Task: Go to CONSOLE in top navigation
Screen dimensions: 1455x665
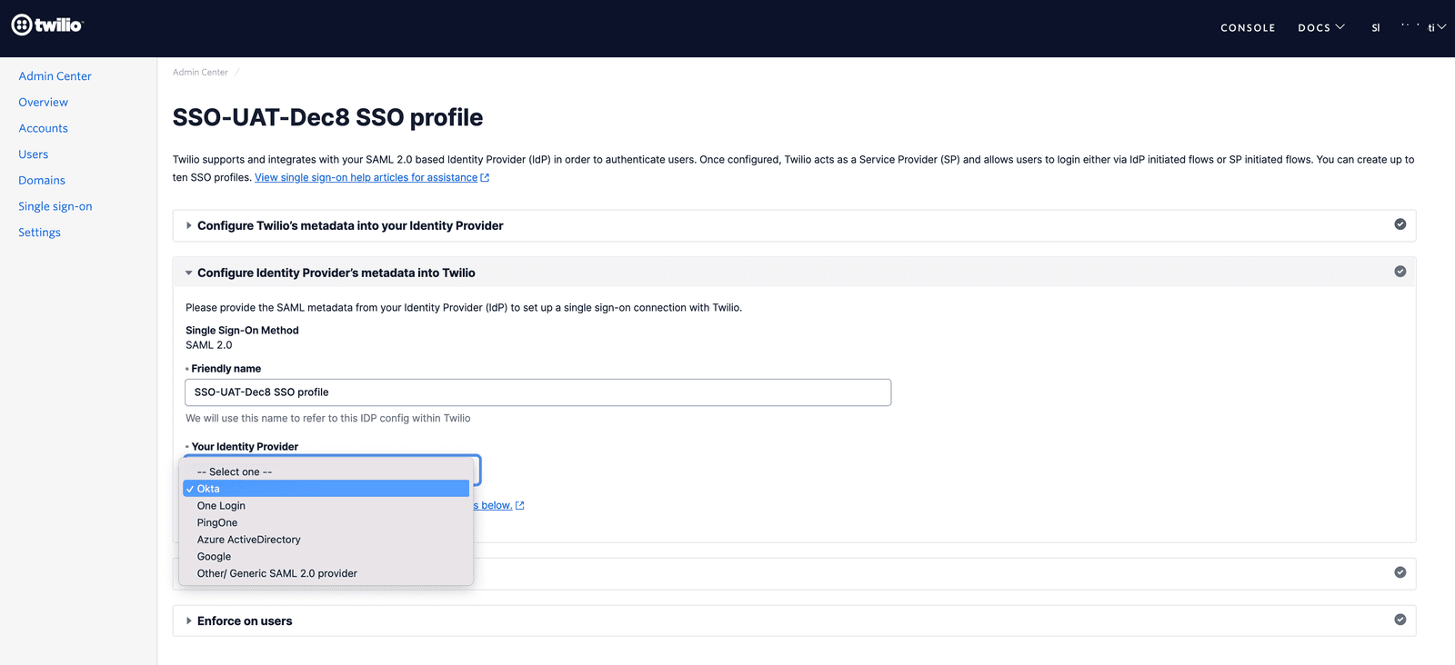Action: click(1248, 28)
